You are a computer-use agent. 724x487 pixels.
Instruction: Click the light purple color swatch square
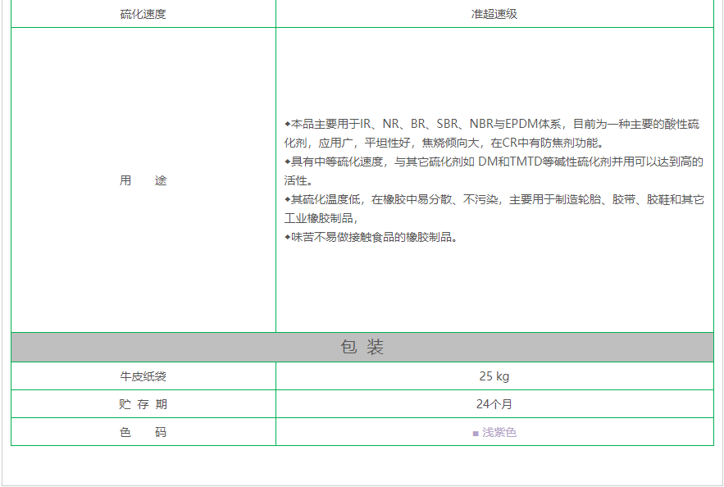476,434
